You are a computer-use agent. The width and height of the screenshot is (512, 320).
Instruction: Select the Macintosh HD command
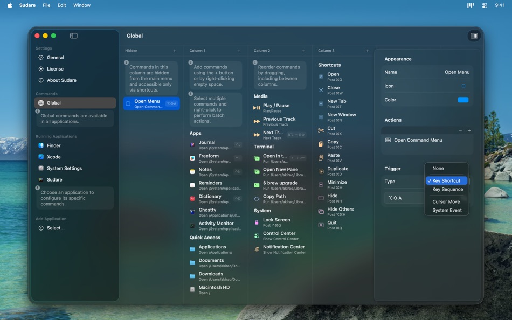(x=216, y=290)
